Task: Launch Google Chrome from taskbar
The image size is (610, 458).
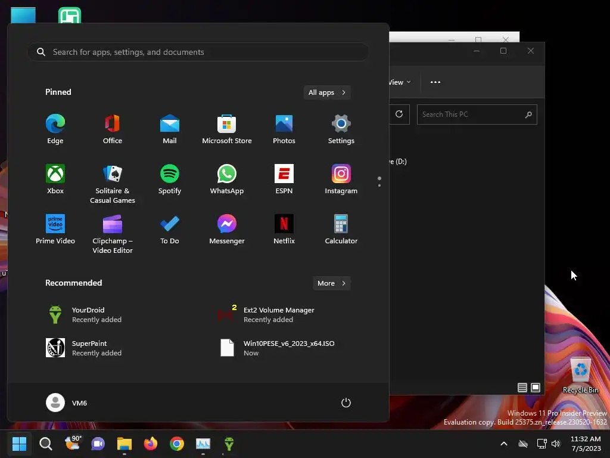Action: coord(176,444)
